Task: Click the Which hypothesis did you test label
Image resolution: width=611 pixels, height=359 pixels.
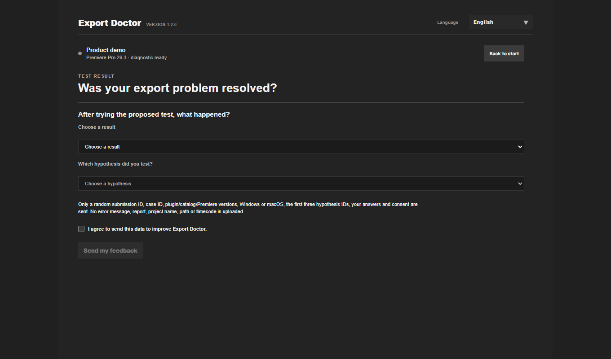Action: (115, 164)
